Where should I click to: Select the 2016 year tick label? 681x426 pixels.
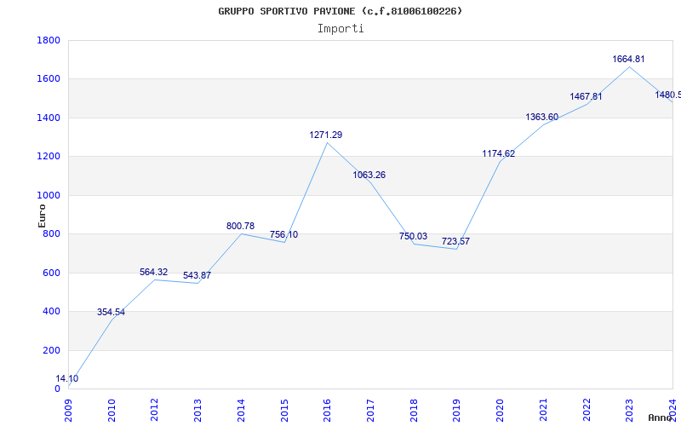tap(327, 410)
